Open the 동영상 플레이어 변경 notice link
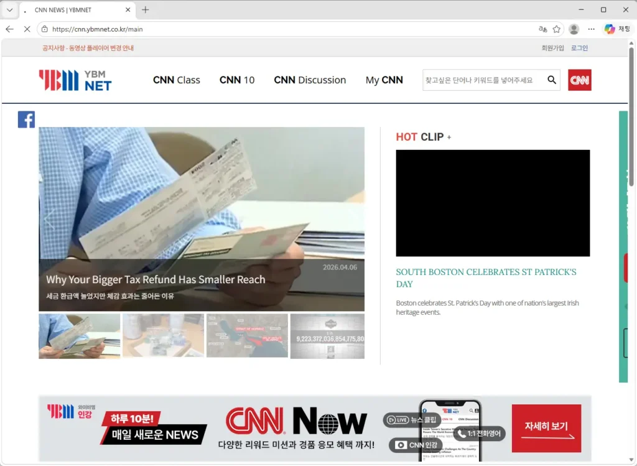 click(88, 47)
